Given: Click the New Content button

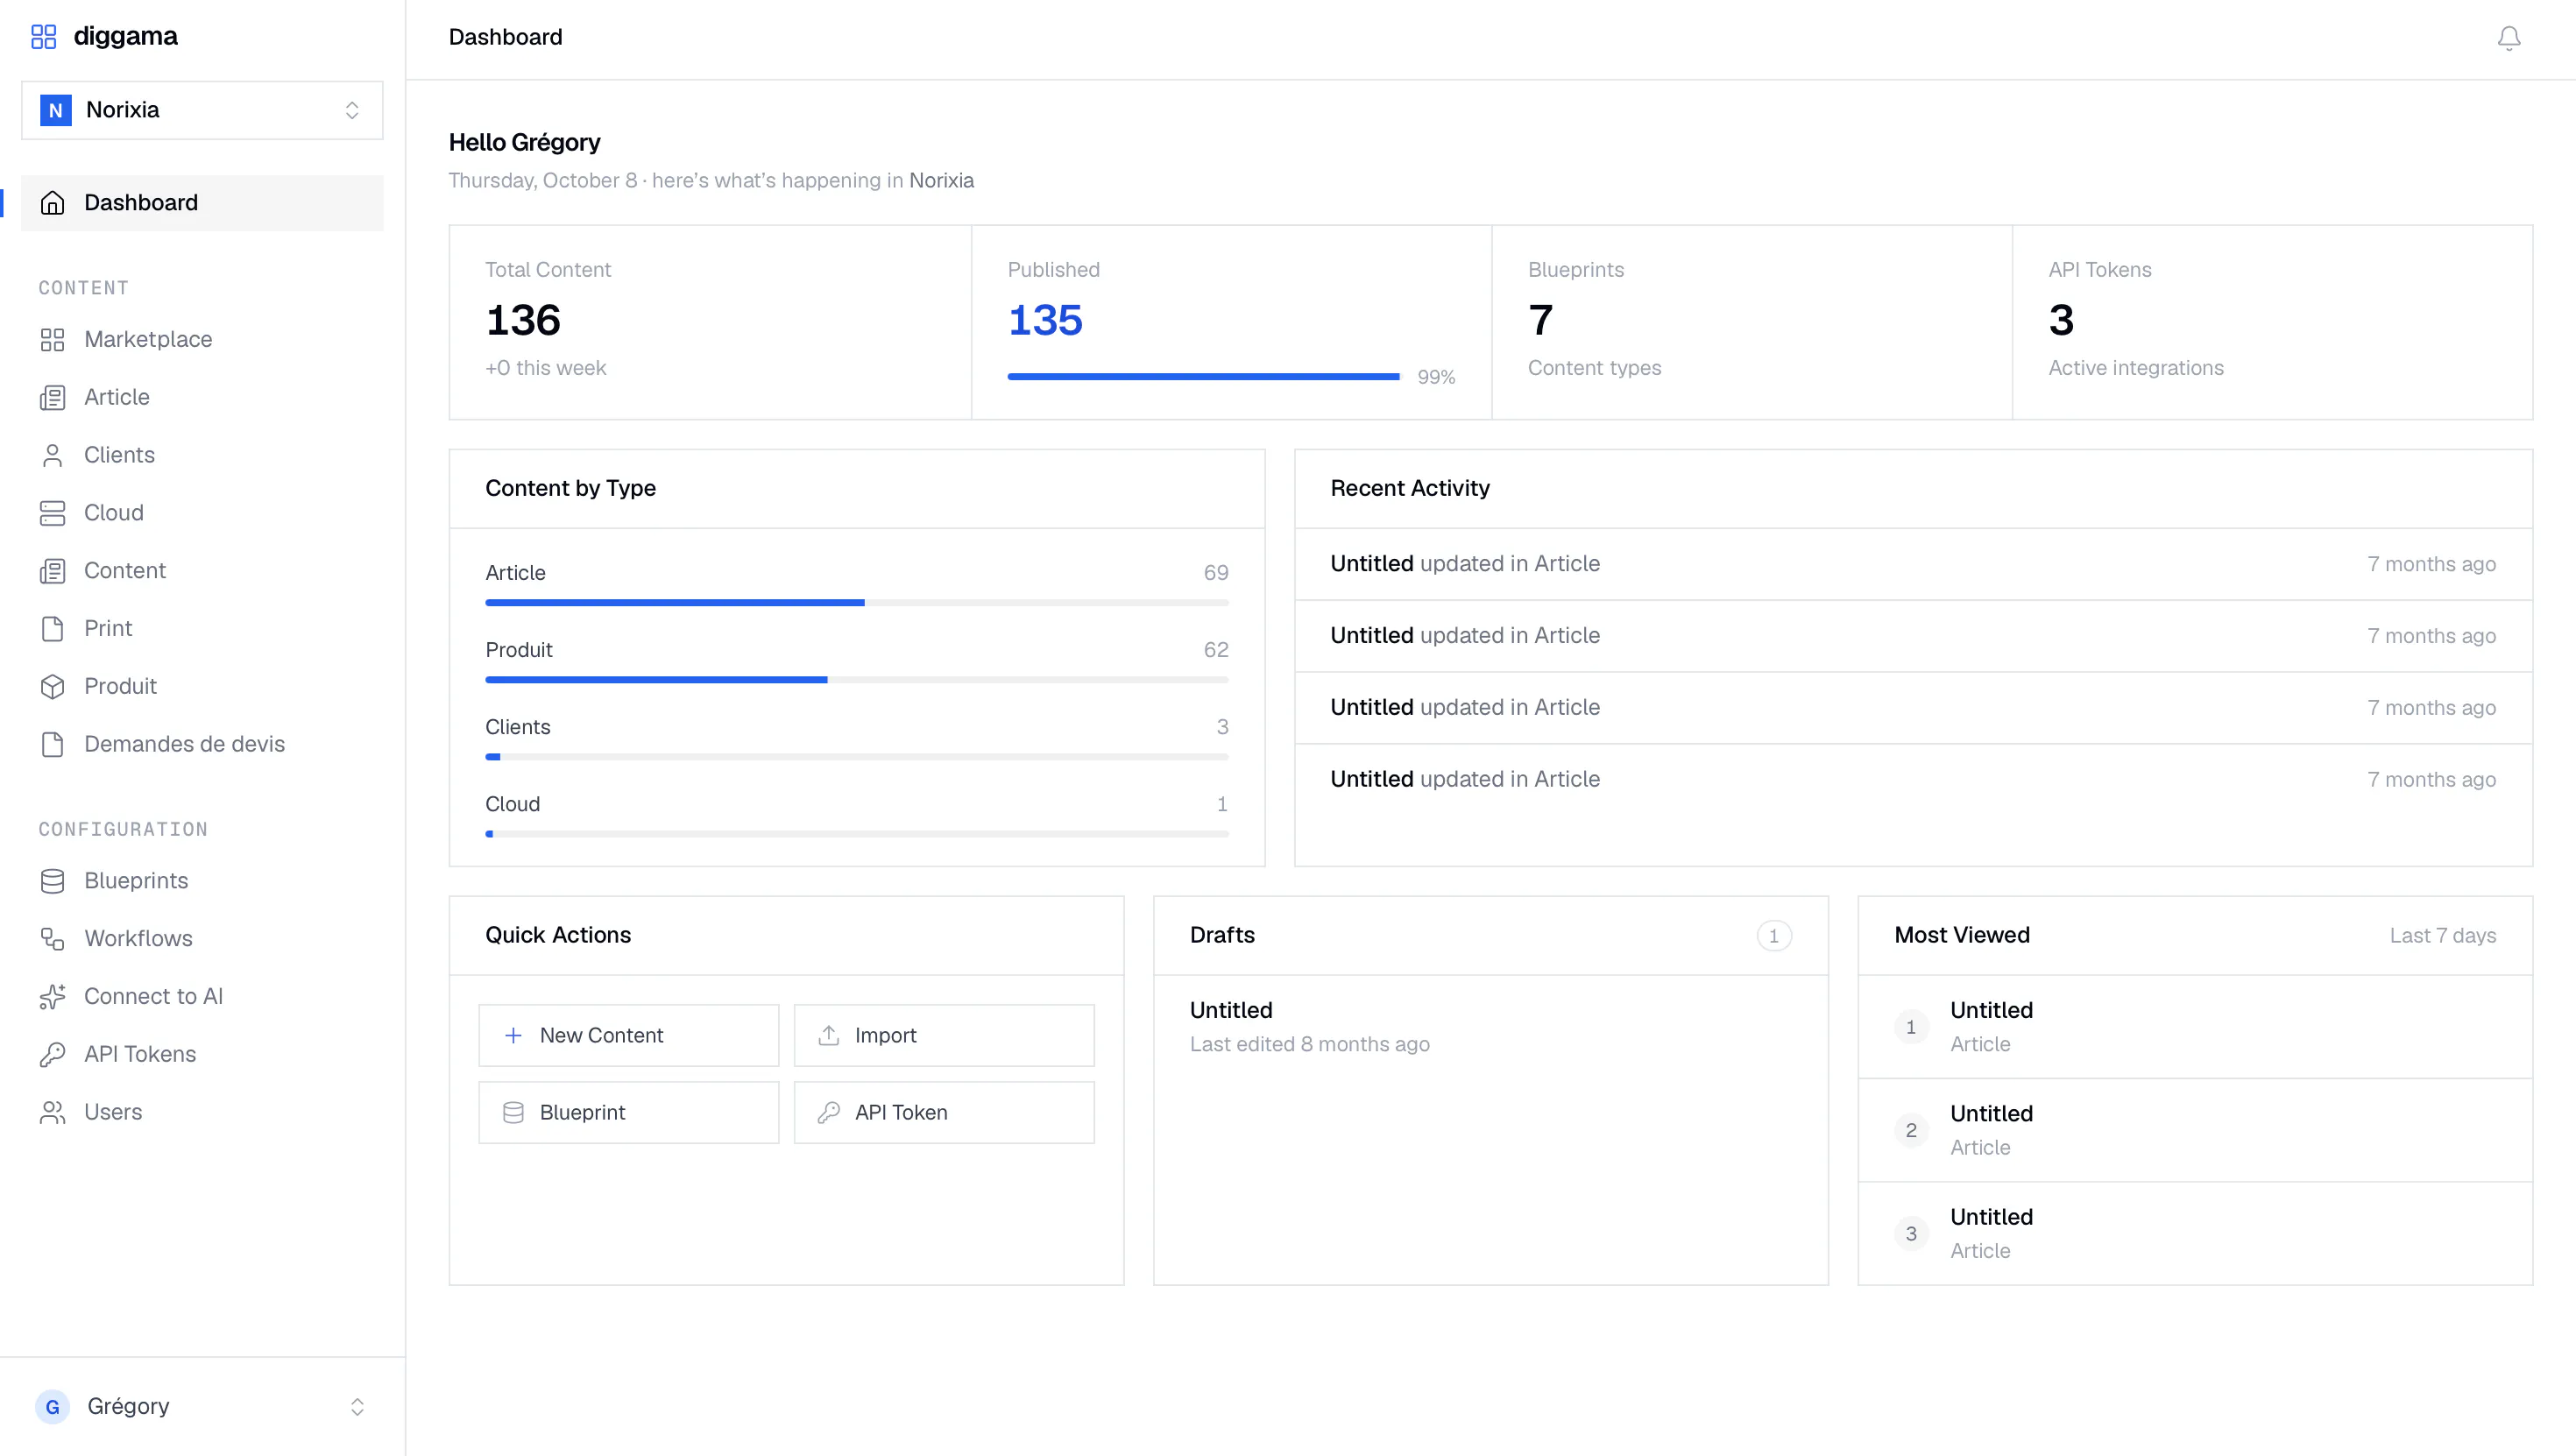Looking at the screenshot, I should pyautogui.click(x=628, y=1036).
